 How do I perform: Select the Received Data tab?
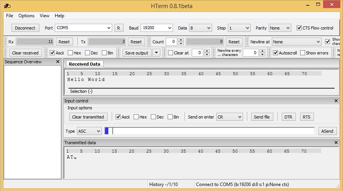85,64
